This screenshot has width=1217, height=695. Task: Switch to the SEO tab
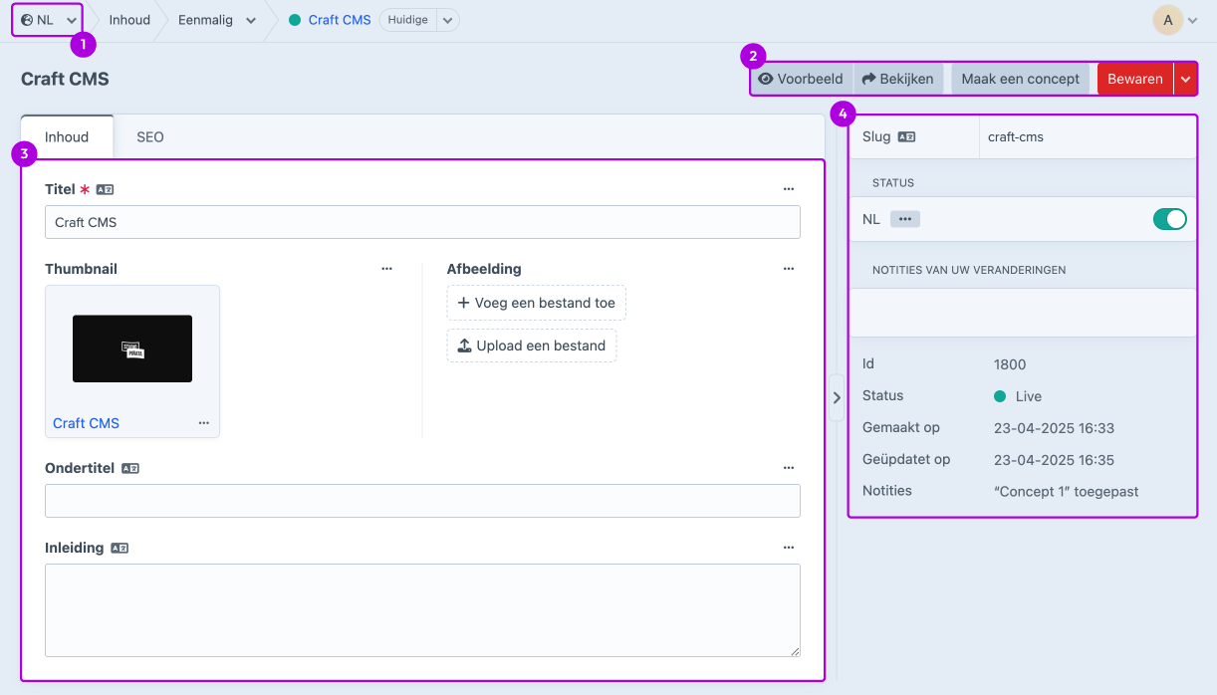click(150, 137)
